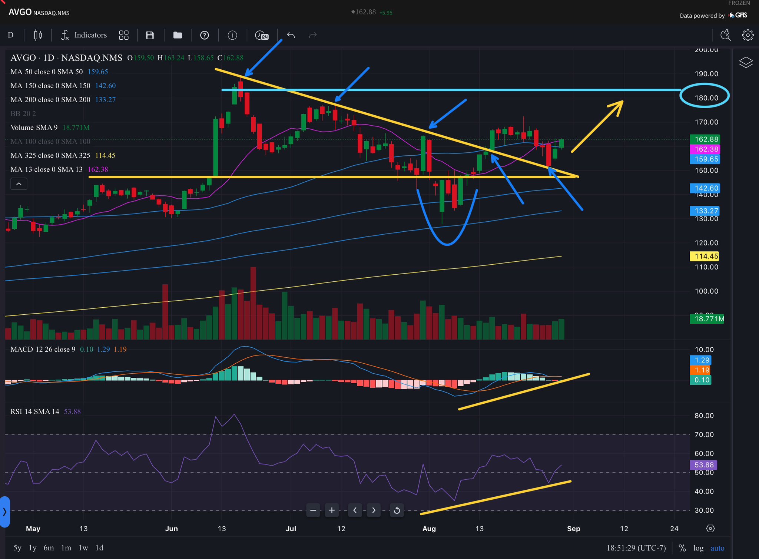Open saved charts folder icon
The image size is (759, 559).
point(178,35)
